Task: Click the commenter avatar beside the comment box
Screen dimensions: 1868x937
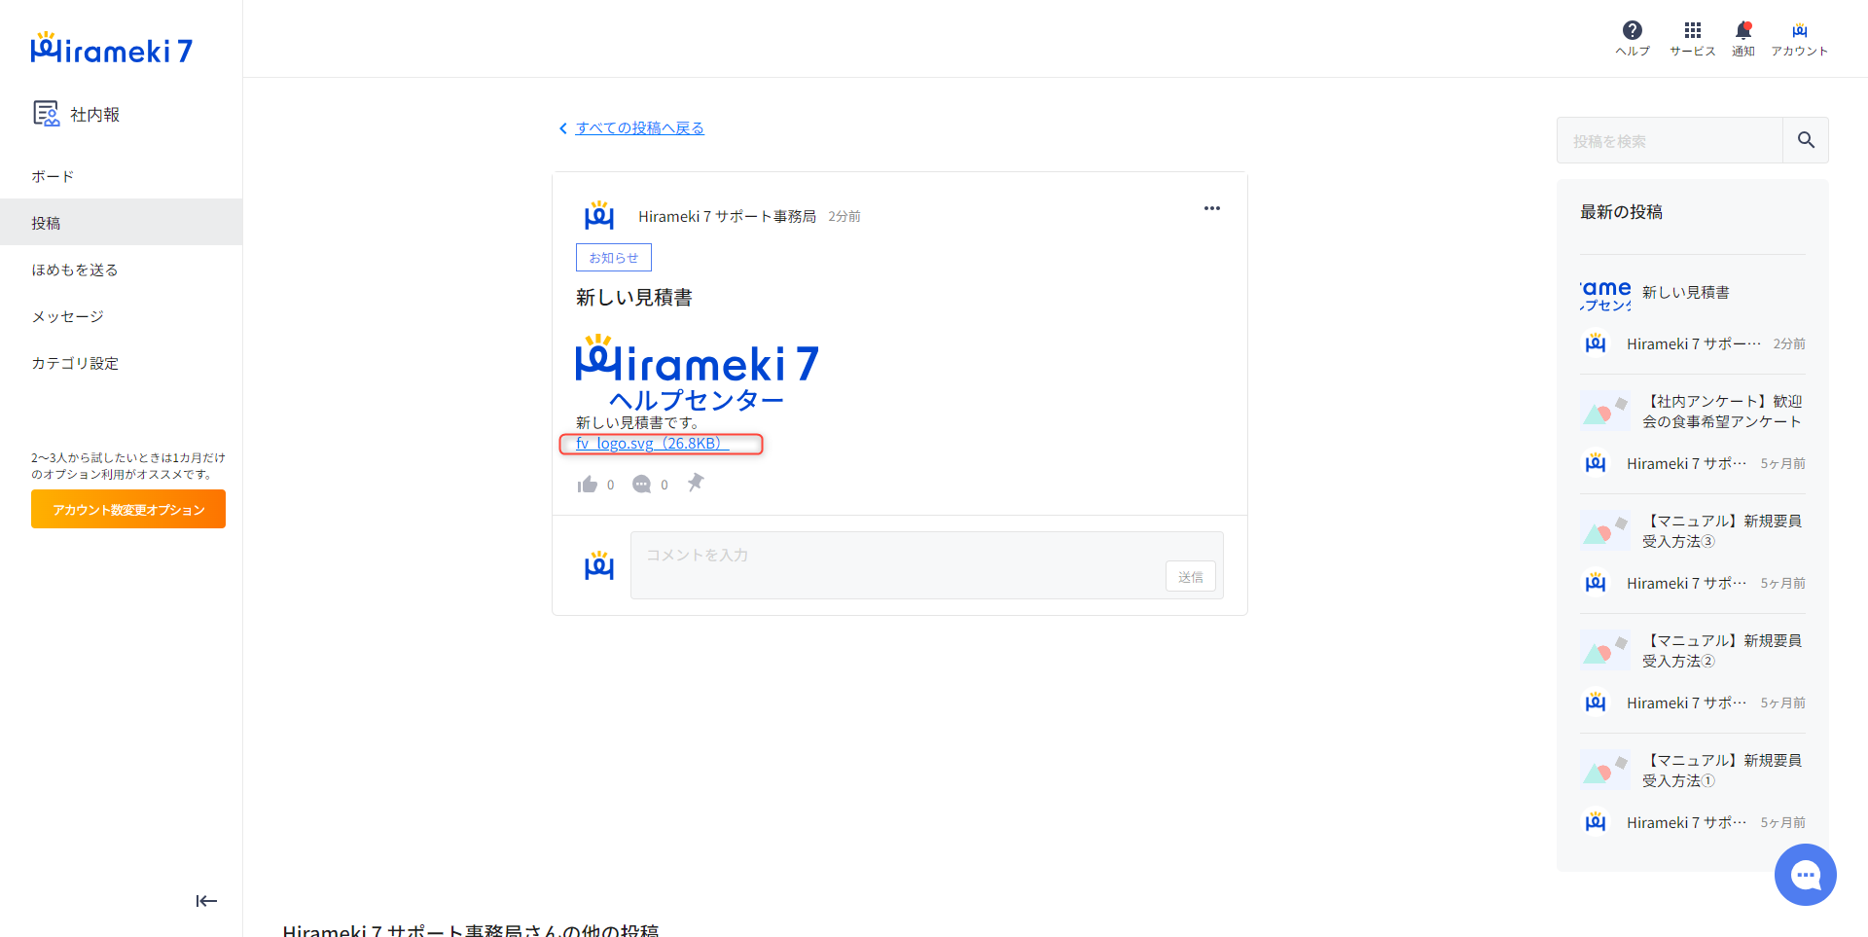Action: (599, 565)
